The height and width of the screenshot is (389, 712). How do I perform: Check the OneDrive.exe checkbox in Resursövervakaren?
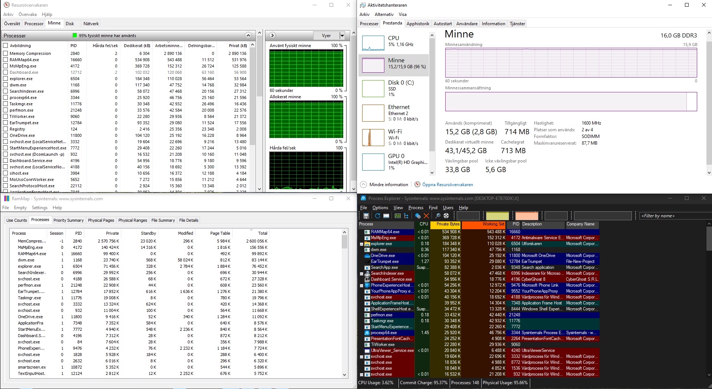(6, 135)
